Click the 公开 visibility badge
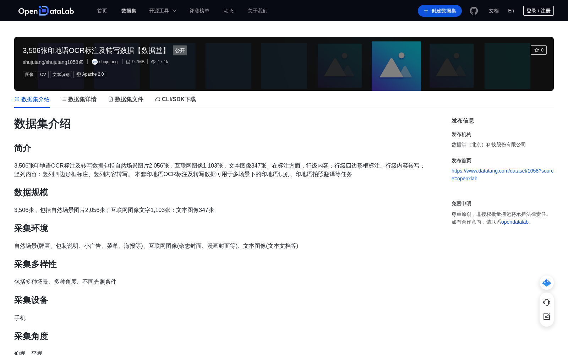The height and width of the screenshot is (355, 568). [x=180, y=50]
